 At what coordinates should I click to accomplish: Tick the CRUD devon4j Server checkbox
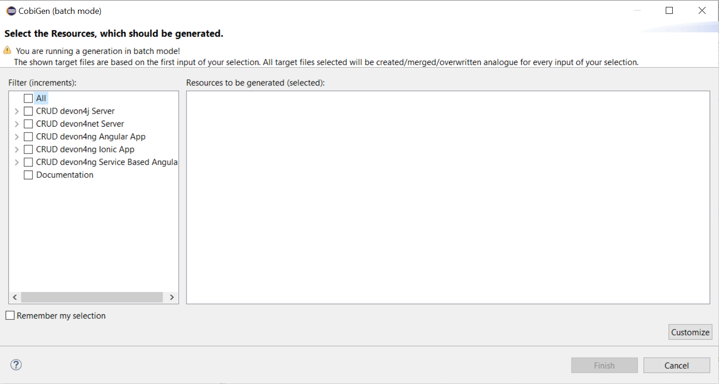click(28, 111)
